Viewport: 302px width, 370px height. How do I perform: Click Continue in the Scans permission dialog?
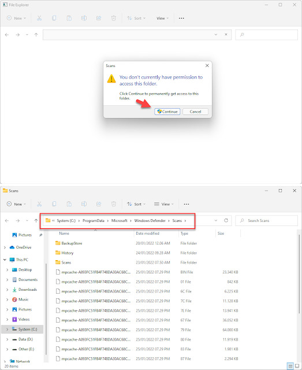(x=167, y=112)
